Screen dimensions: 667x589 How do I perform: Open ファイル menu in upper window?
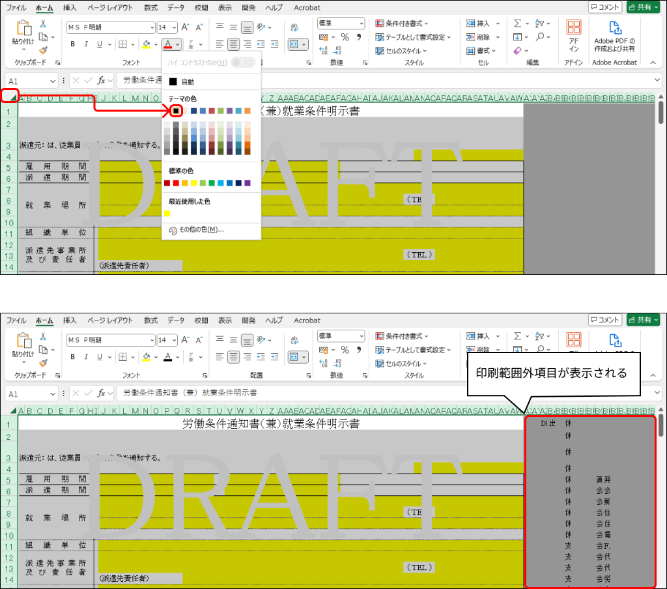tap(16, 8)
